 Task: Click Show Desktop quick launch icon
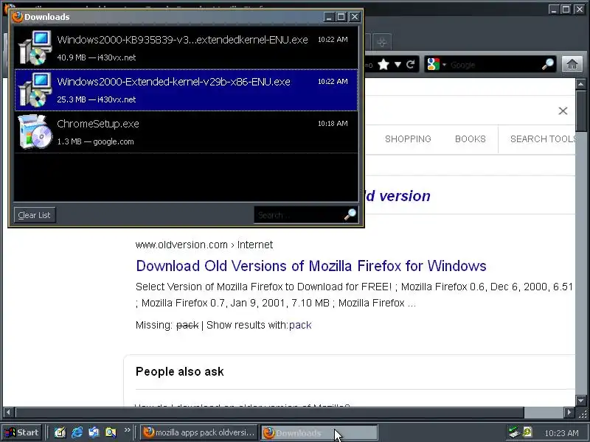tap(60, 432)
